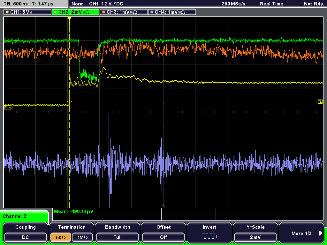Click the Channel 2 menu title

[x=14, y=216]
